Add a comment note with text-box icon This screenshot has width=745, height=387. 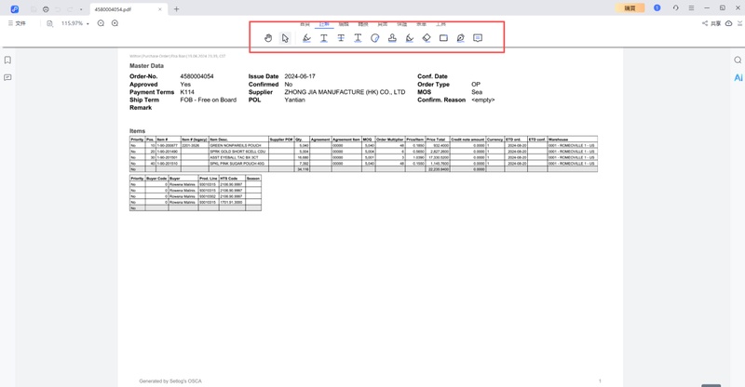(x=478, y=38)
